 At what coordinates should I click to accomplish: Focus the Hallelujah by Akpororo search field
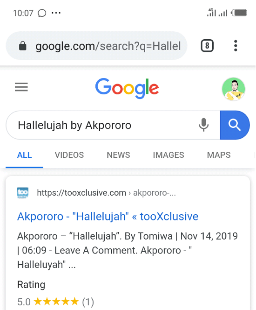coord(102,125)
